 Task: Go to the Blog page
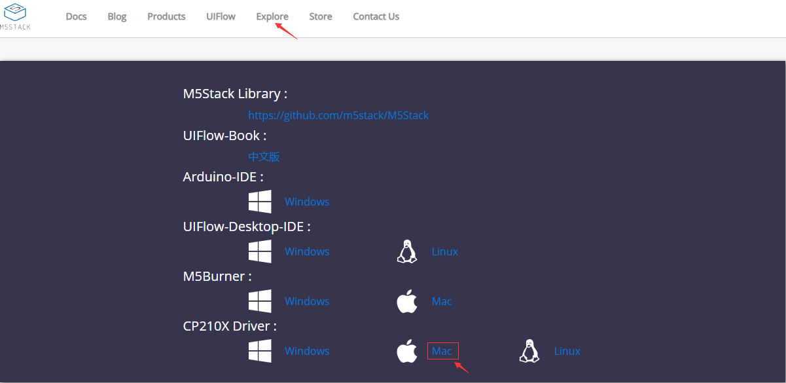117,16
